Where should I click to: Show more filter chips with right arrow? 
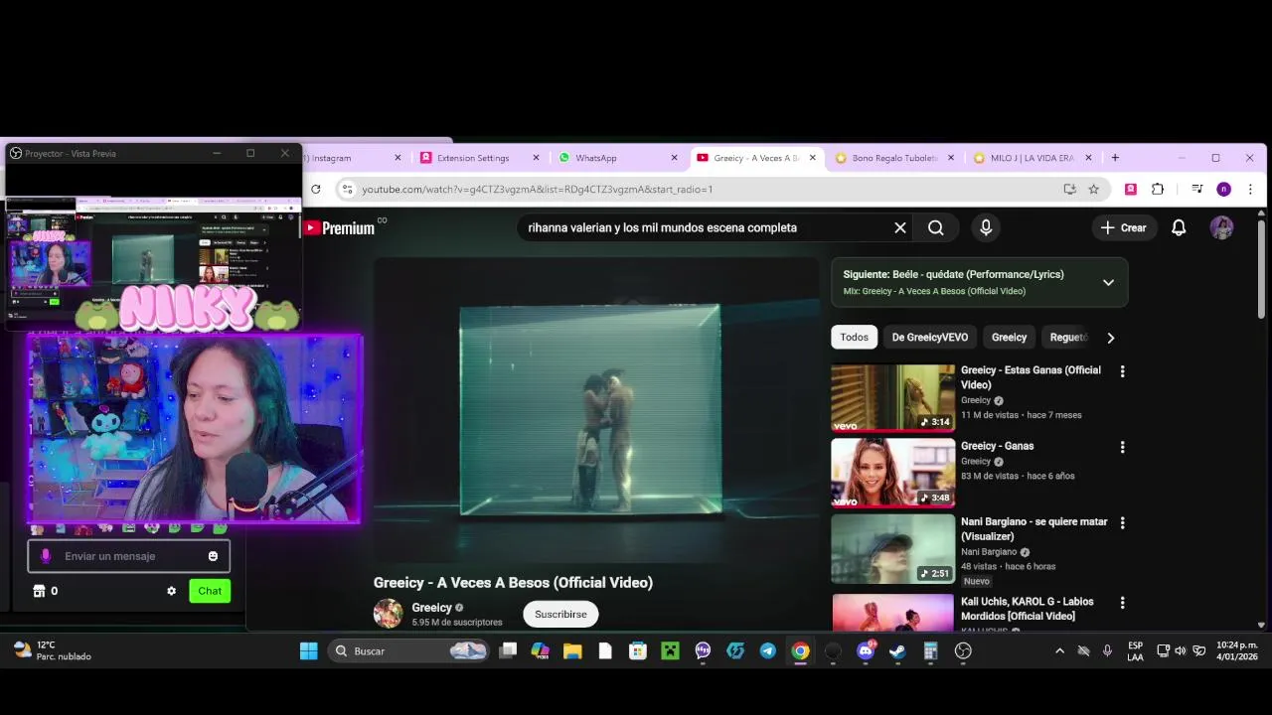coord(1110,338)
